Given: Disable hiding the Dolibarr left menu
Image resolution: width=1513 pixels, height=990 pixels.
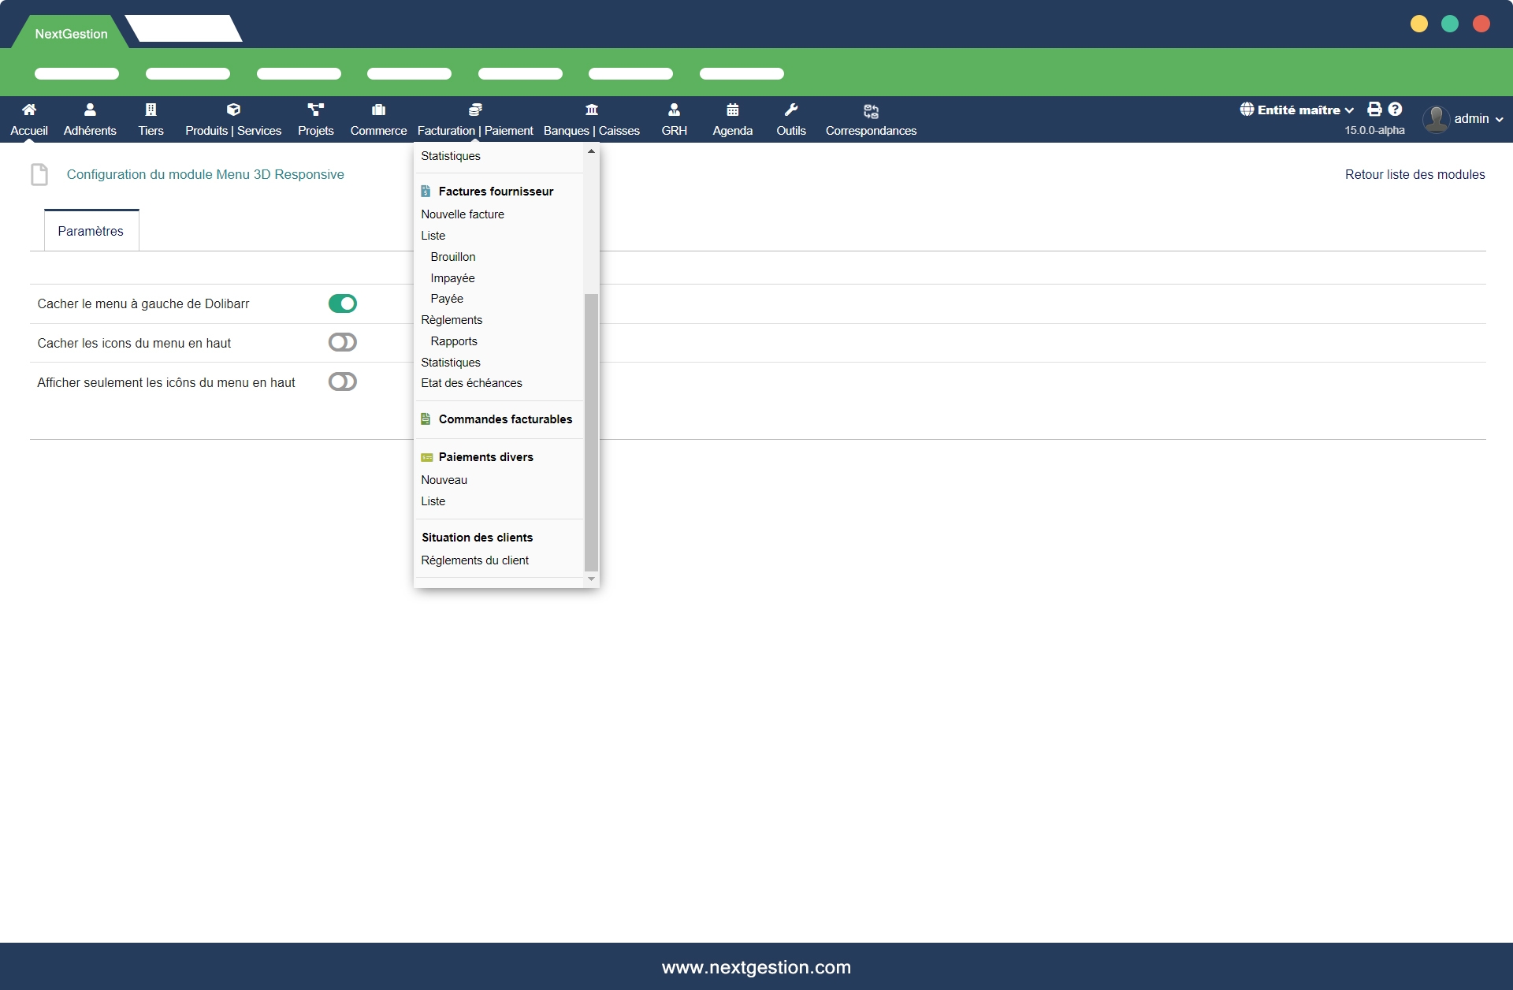Looking at the screenshot, I should [x=343, y=303].
